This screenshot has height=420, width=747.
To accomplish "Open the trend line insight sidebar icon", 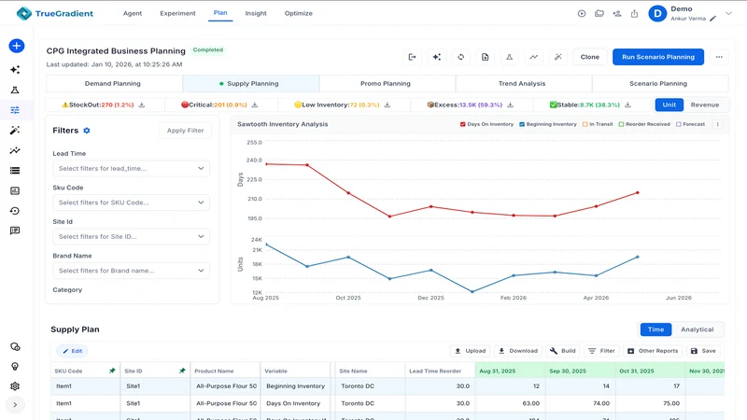I will 15,150.
